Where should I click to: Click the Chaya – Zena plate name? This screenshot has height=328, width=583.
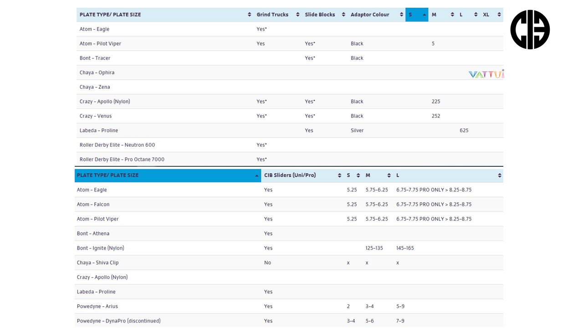(x=95, y=87)
